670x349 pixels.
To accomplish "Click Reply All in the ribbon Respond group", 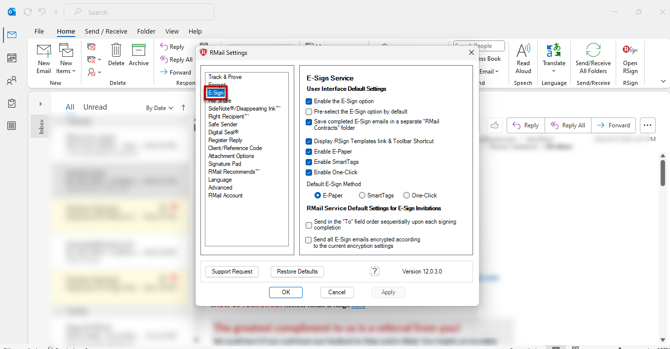I will click(x=176, y=60).
